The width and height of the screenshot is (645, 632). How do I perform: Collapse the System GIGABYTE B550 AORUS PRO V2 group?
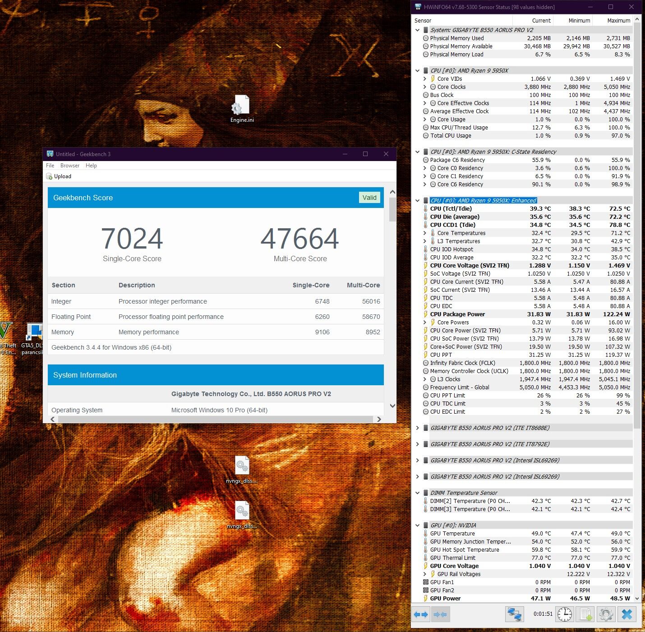pos(418,30)
